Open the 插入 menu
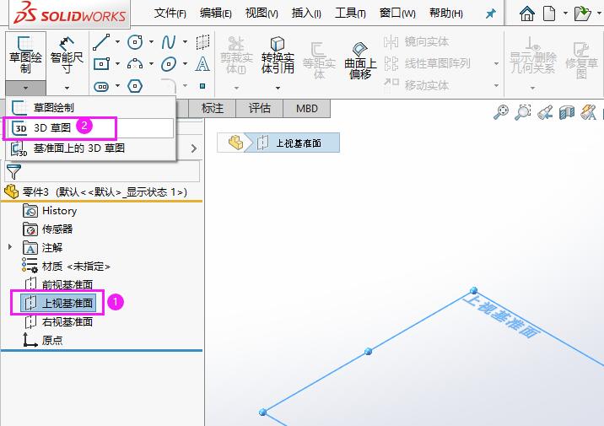 [306, 13]
